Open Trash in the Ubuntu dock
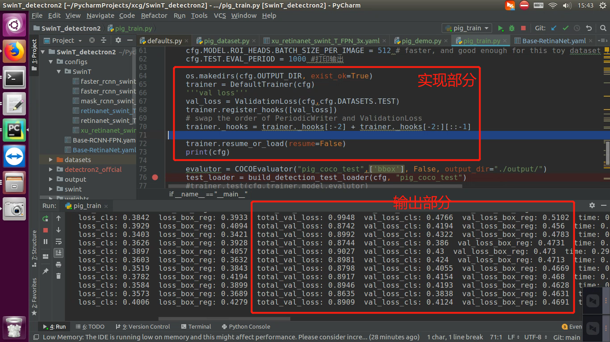The width and height of the screenshot is (610, 342). pyautogui.click(x=14, y=327)
